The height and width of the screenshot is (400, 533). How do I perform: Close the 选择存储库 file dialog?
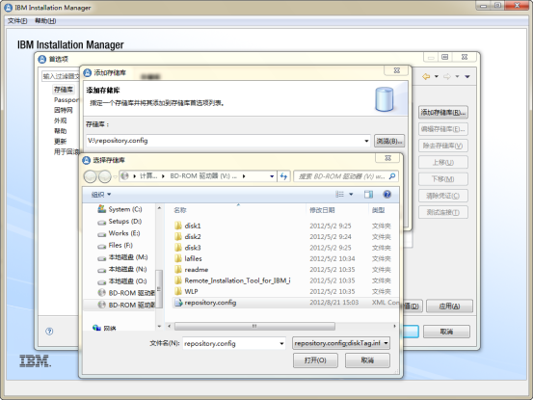tap(387, 158)
